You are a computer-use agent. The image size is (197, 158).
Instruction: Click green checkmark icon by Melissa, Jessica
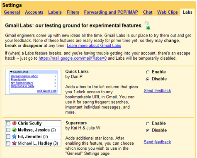click(14, 130)
